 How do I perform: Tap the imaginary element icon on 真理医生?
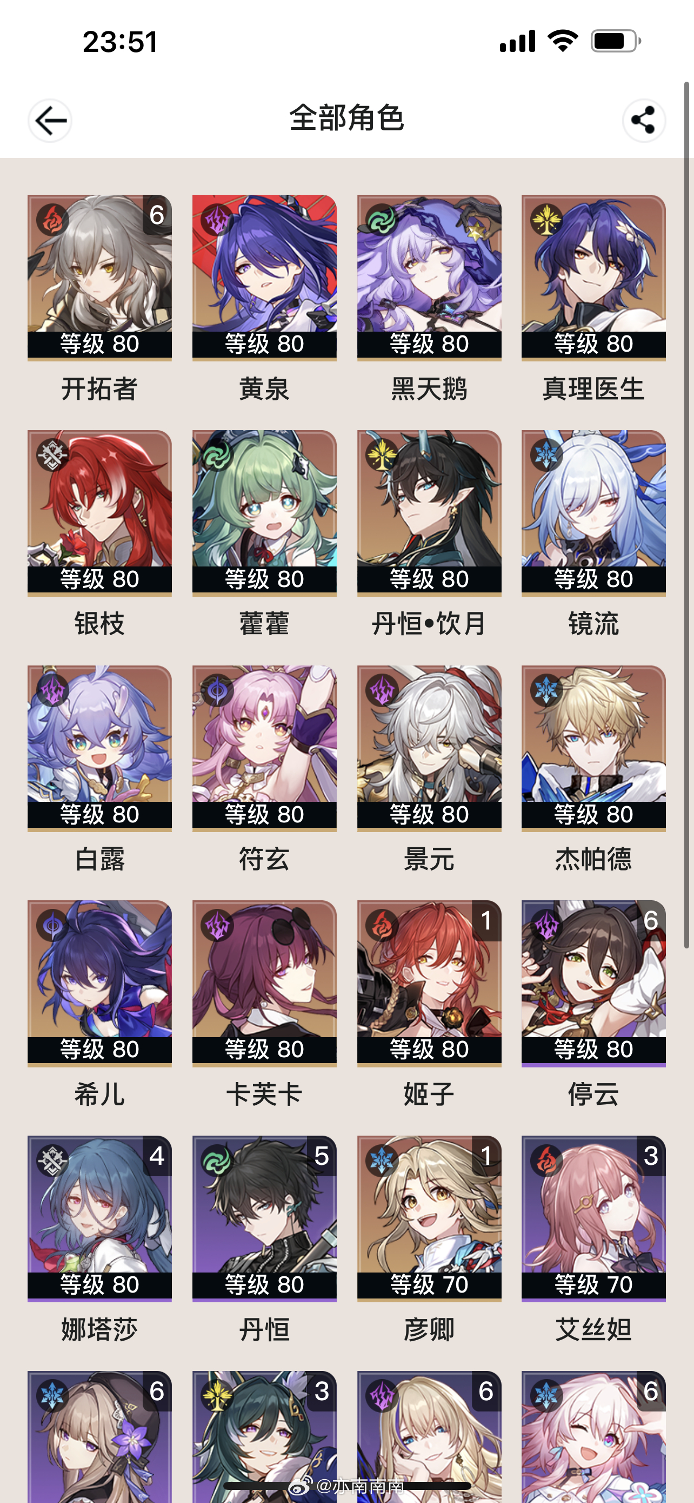point(546,219)
